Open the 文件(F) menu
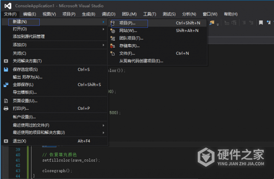The height and width of the screenshot is (179, 274). [x=10, y=14]
